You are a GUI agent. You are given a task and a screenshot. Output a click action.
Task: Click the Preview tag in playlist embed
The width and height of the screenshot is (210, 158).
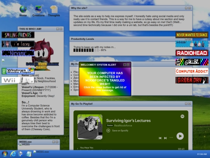pos(110,125)
